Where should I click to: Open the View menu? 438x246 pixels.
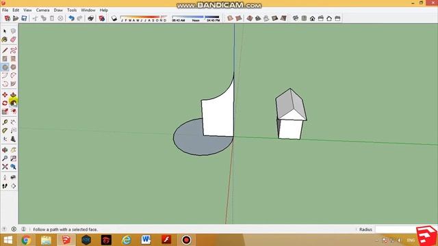pyautogui.click(x=27, y=10)
